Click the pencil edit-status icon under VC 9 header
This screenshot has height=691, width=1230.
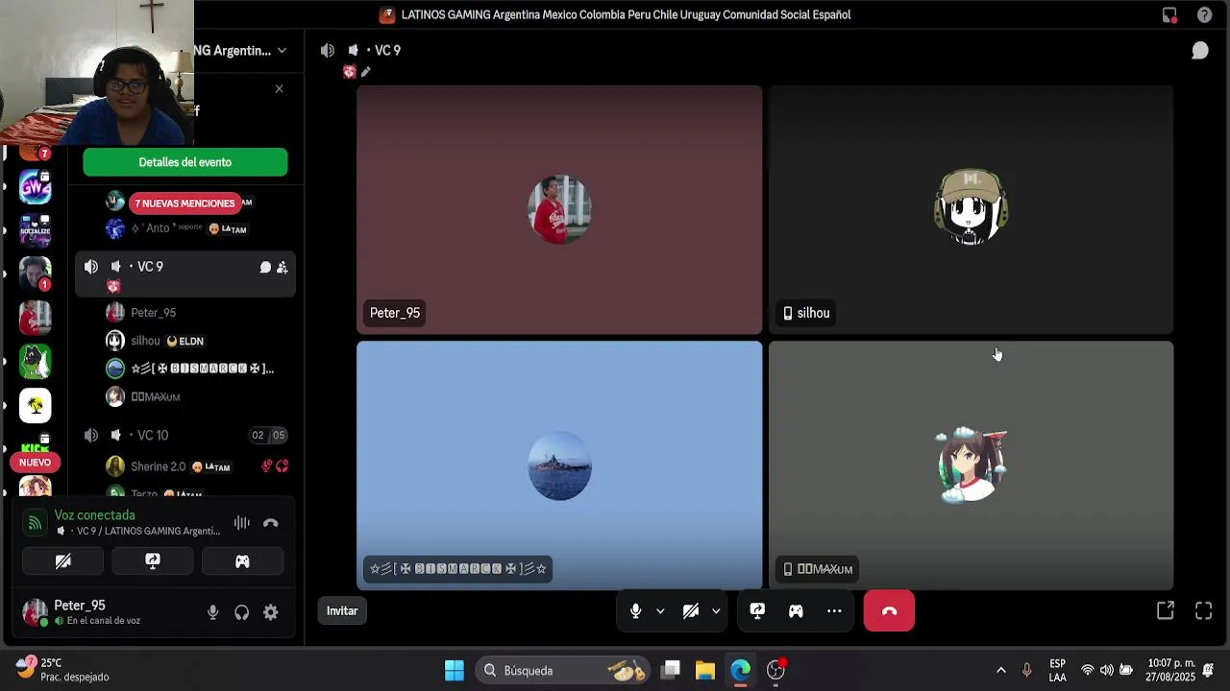[365, 72]
